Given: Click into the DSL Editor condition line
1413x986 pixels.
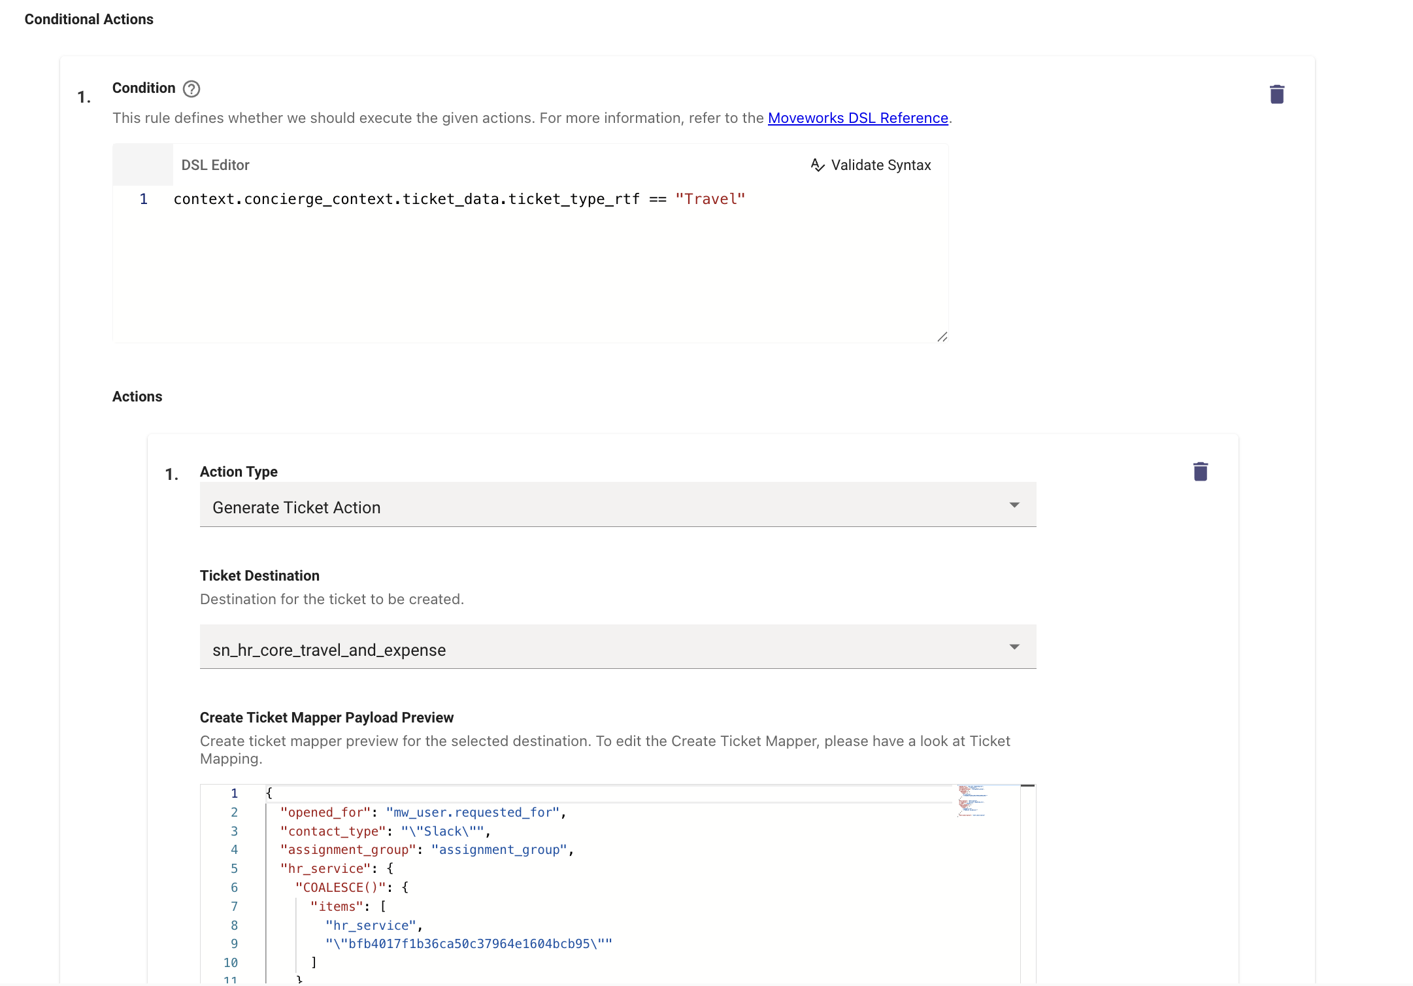Looking at the screenshot, I should point(405,199).
